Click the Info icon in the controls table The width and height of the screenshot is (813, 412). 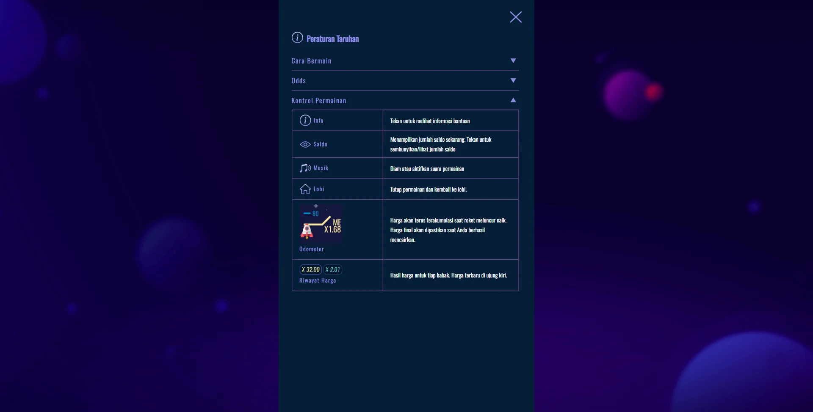305,121
